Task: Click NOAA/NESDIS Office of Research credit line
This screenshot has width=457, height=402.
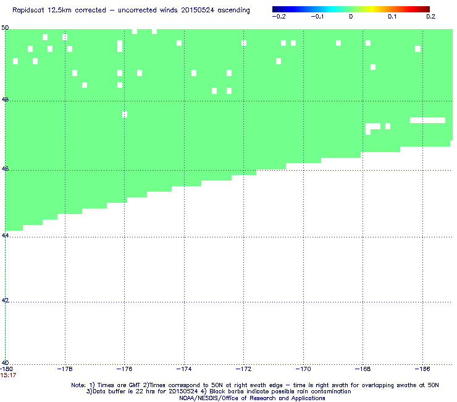Action: pyautogui.click(x=252, y=398)
